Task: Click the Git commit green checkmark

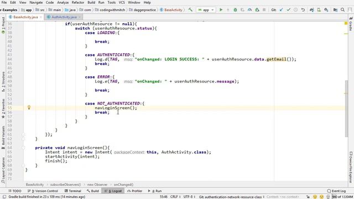Action: [289, 10]
